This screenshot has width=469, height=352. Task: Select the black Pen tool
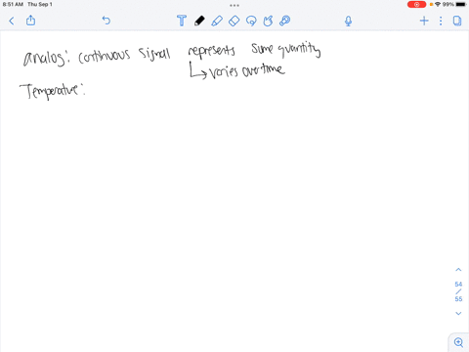pyautogui.click(x=199, y=21)
